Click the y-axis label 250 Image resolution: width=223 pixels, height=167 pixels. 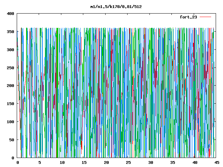point(10,68)
